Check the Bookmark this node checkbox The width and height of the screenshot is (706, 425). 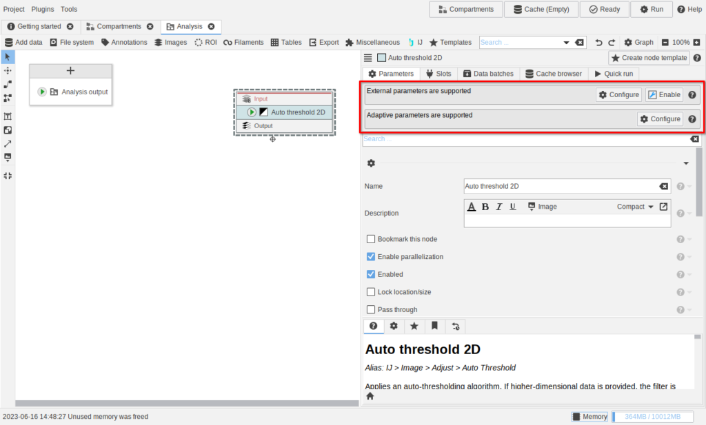click(x=371, y=239)
